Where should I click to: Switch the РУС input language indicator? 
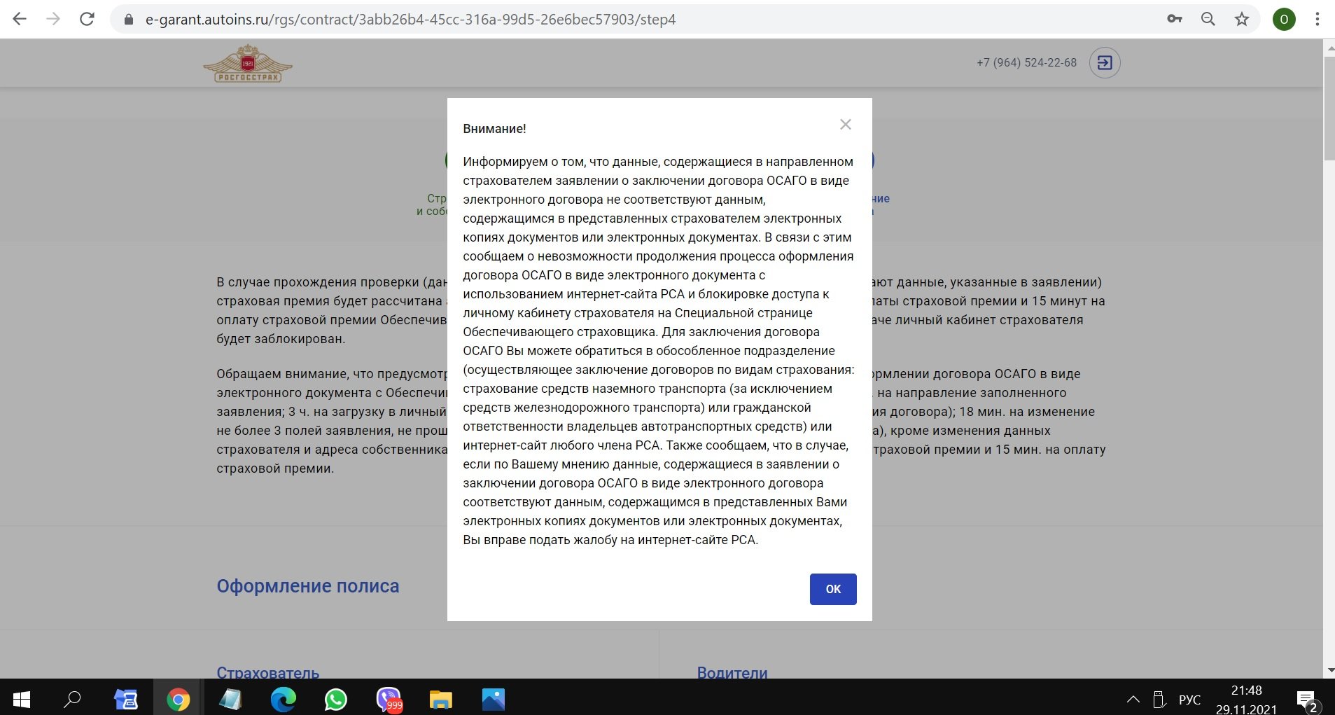[x=1189, y=699]
